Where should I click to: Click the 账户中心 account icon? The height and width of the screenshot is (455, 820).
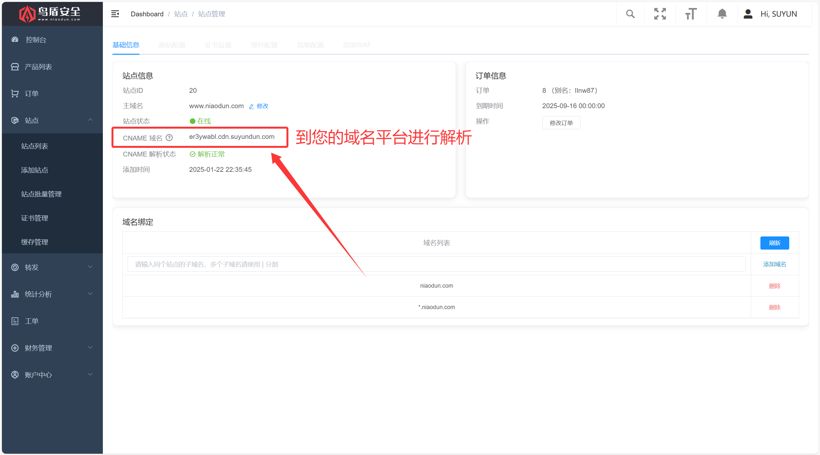point(15,374)
